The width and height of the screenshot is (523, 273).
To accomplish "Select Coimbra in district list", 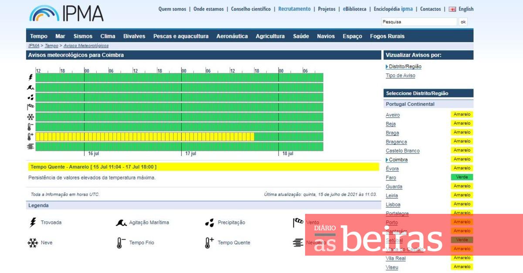I will click(398, 160).
